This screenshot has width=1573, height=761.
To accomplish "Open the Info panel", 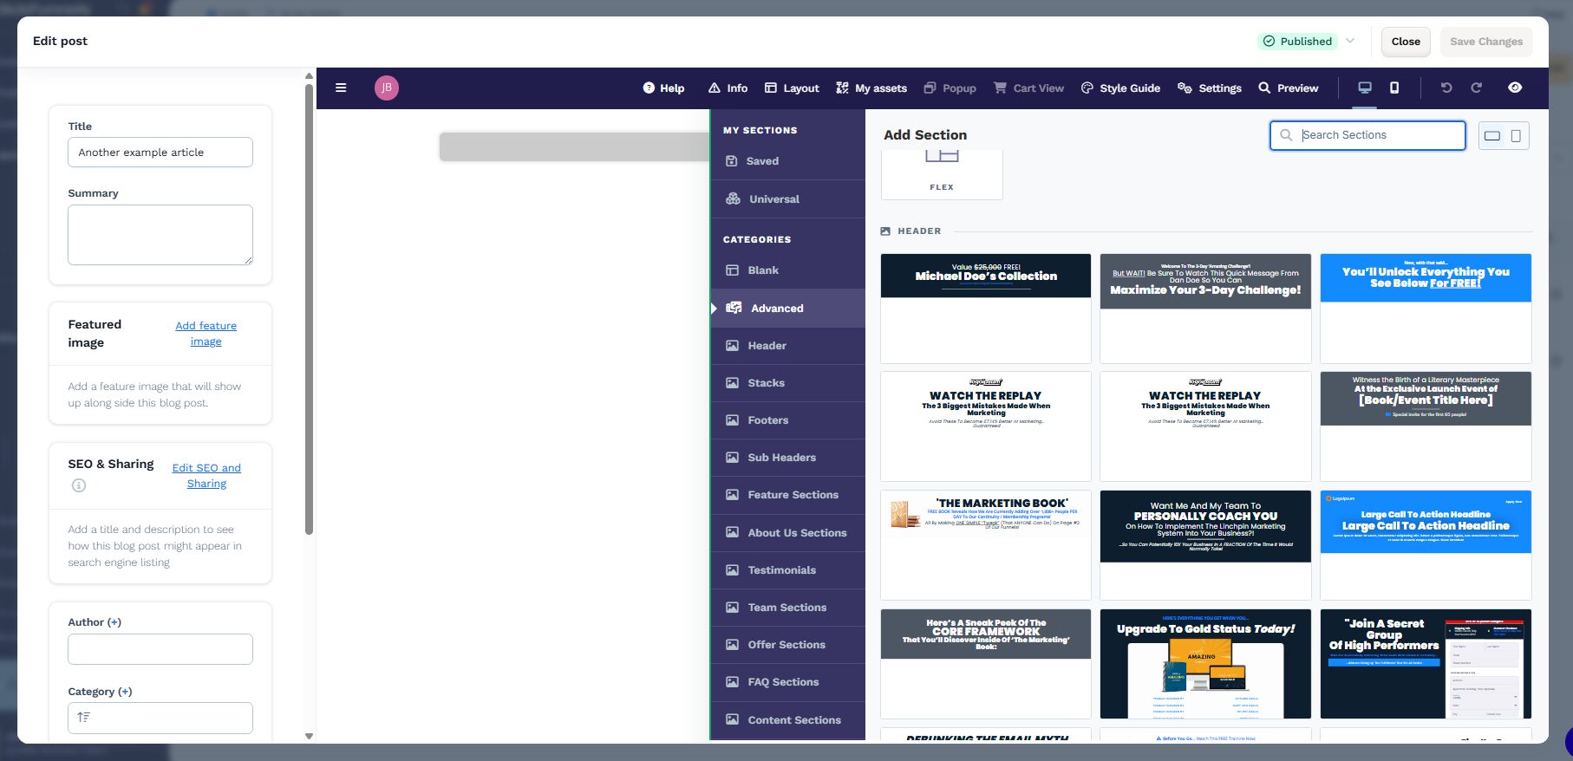I will coord(728,88).
